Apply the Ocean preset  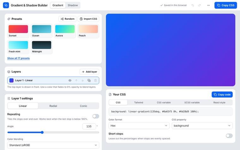point(41,31)
